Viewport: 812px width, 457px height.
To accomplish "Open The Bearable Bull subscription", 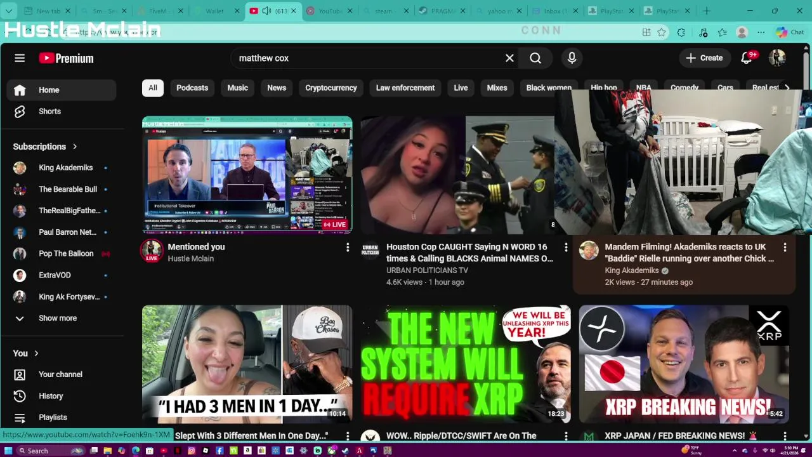I will (62, 189).
